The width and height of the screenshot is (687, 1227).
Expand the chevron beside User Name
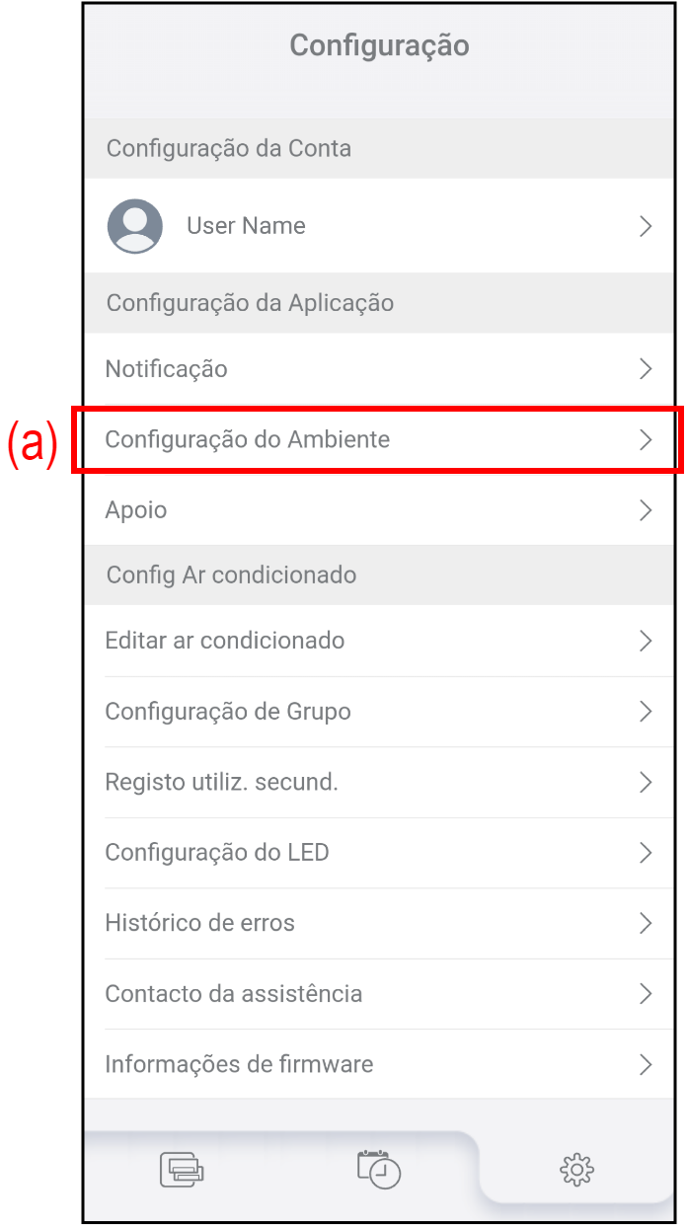(x=646, y=226)
